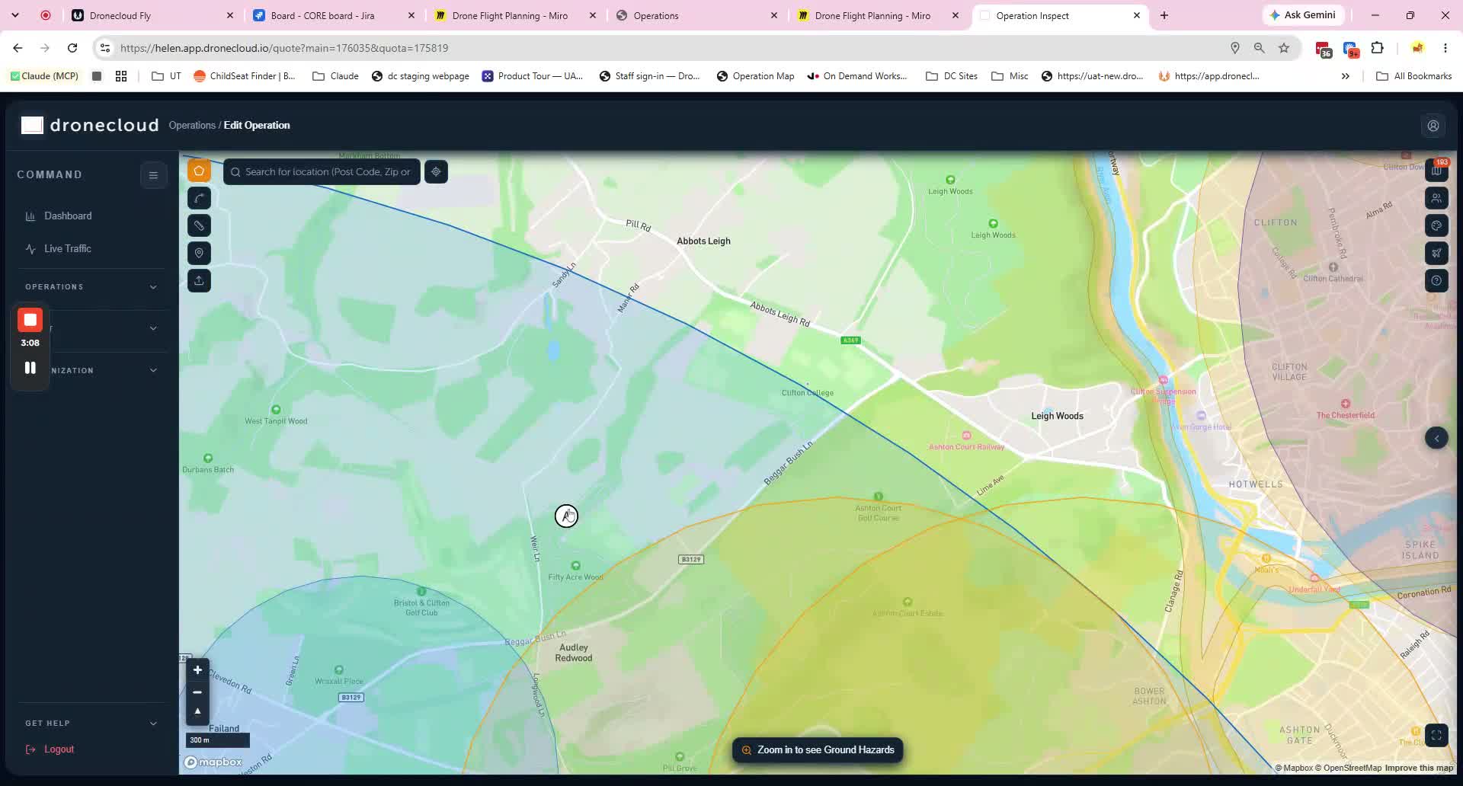Select the curved path draw tool
Image resolution: width=1463 pixels, height=786 pixels.
point(199,198)
